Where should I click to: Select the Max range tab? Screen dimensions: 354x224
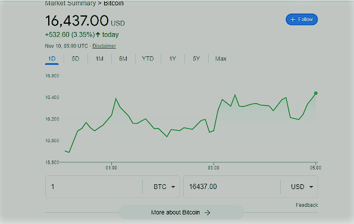point(221,59)
